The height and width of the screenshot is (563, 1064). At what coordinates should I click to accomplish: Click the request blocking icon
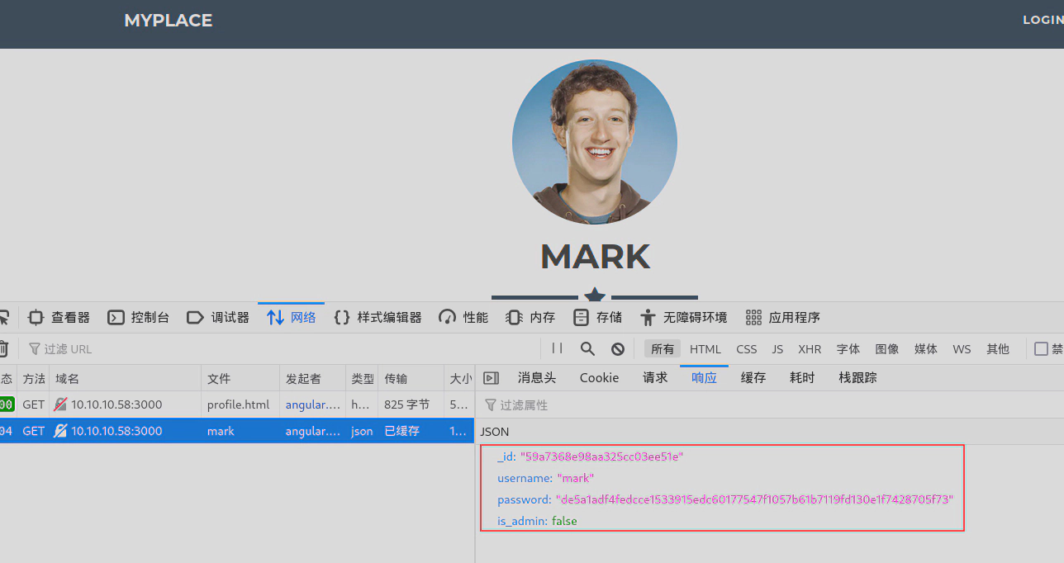pos(618,349)
